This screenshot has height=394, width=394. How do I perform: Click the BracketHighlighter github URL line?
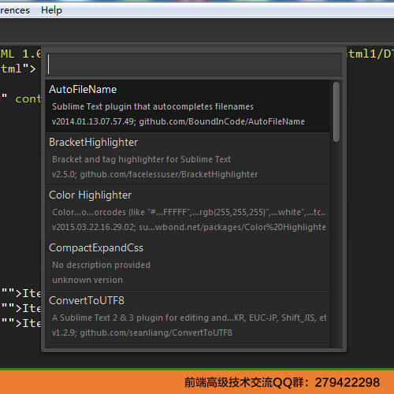coord(154,174)
